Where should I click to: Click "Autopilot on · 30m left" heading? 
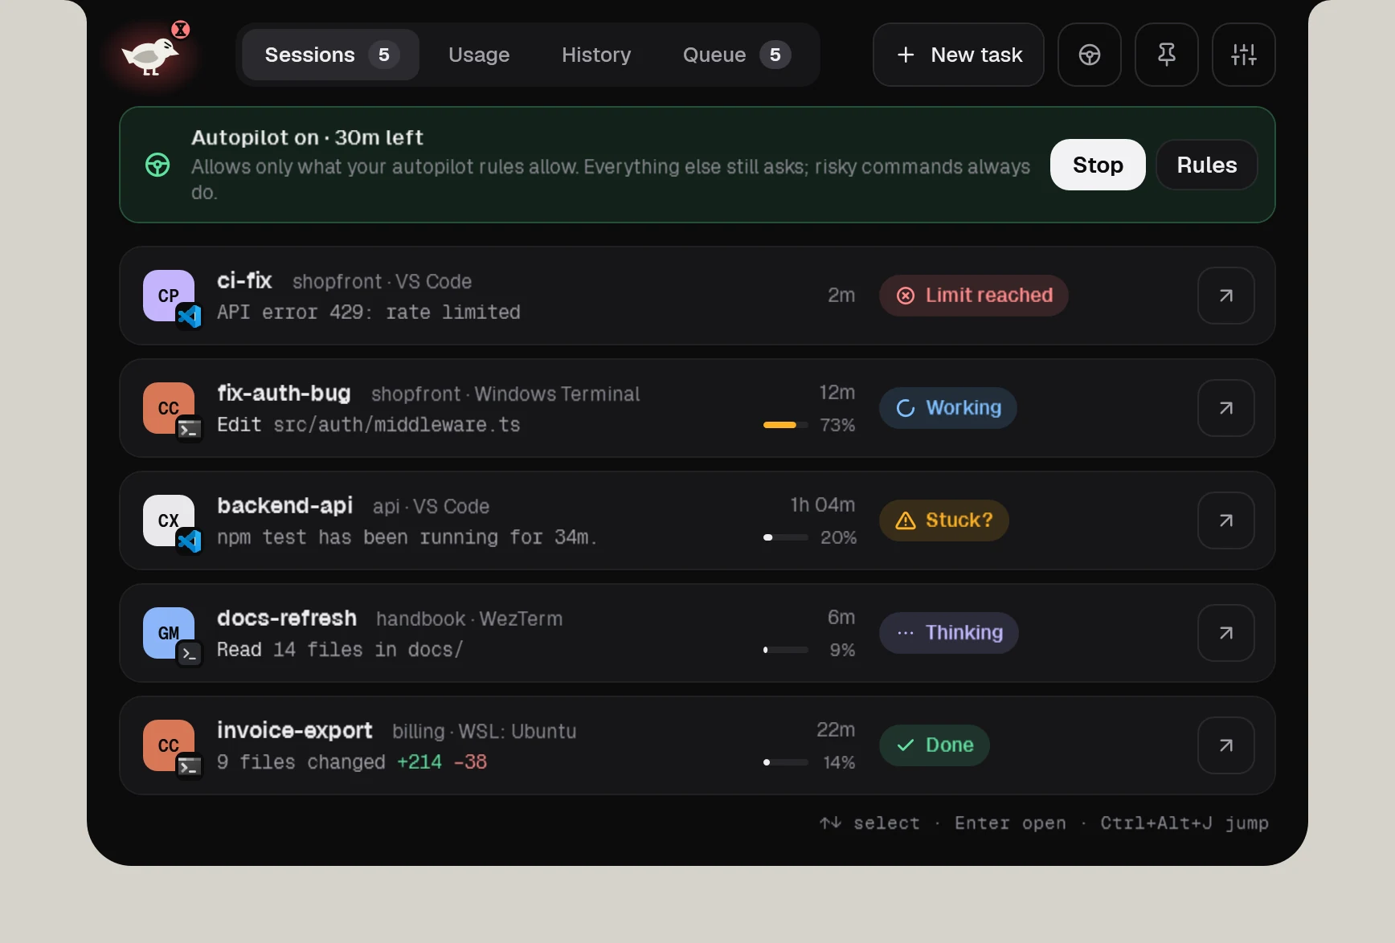coord(307,137)
